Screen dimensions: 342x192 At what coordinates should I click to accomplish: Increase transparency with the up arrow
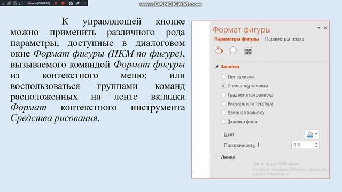tap(316, 143)
